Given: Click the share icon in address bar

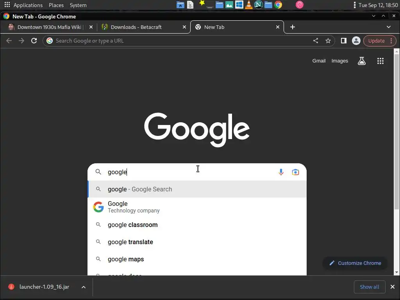Looking at the screenshot, I should coord(316,41).
